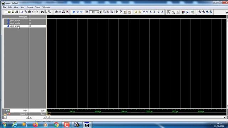The image size is (228, 128).
Task: Click the Messages column header
Action: (23, 17)
